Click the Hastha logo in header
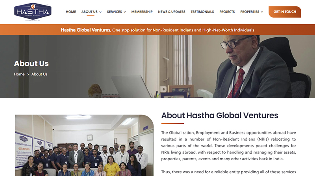The image size is (315, 176). [x=33, y=12]
